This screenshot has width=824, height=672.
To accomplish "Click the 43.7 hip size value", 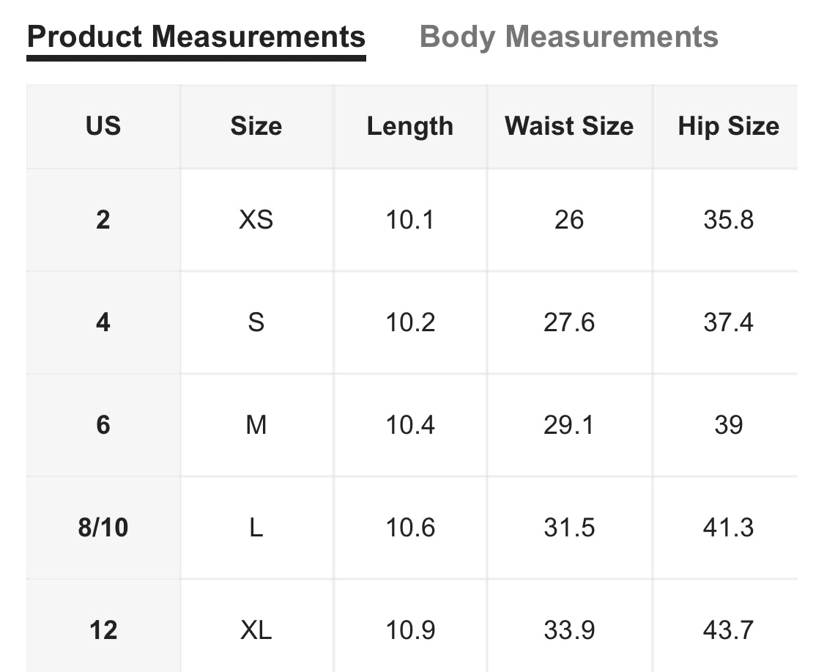I will [728, 630].
